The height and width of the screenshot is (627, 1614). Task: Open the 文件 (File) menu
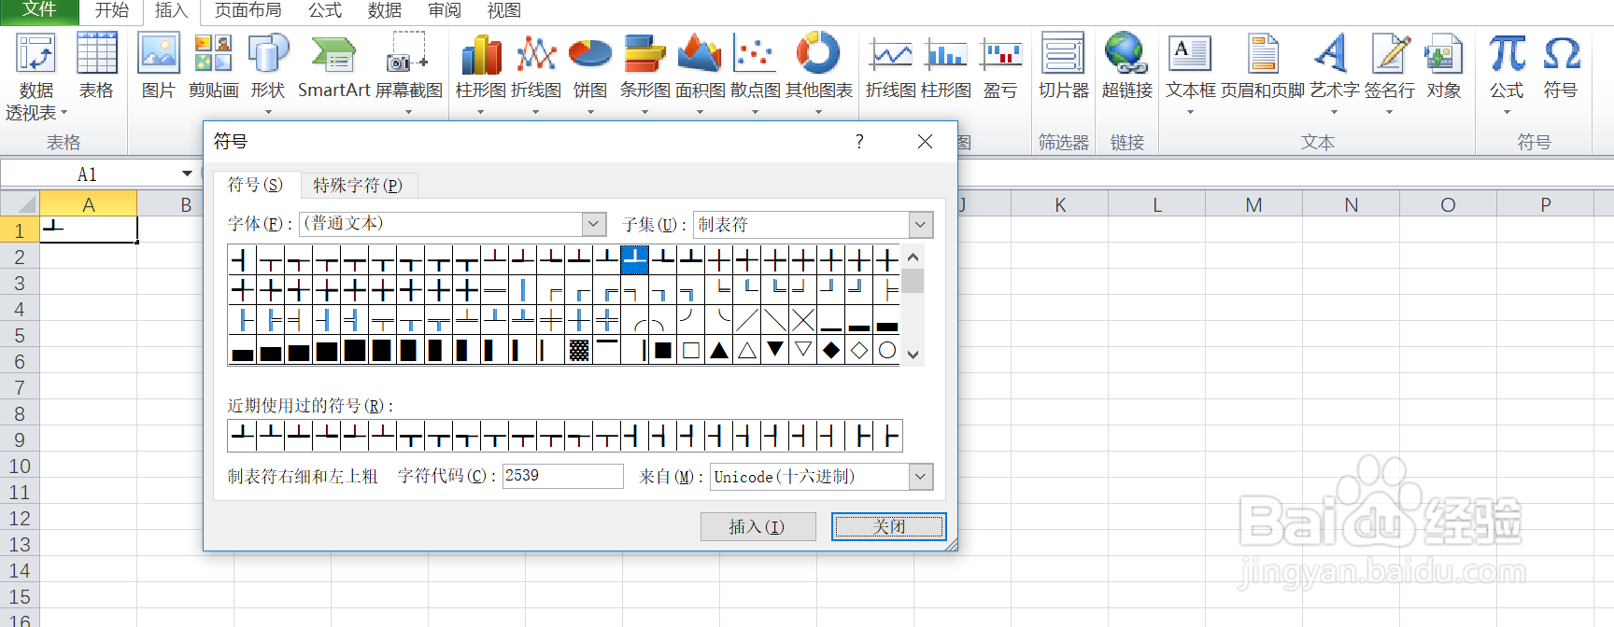39,10
